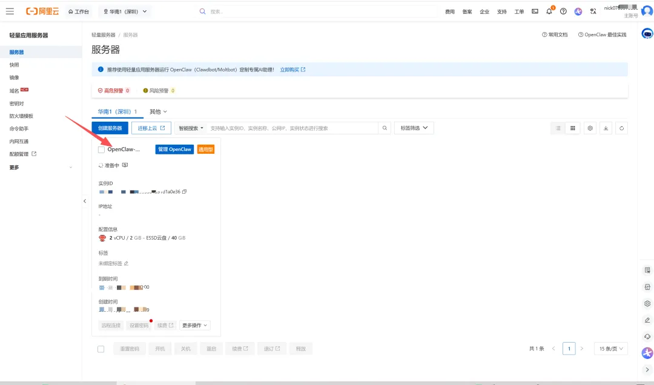This screenshot has width=654, height=385.
Task: Click 高危预警 alert counter
Action: tap(114, 91)
